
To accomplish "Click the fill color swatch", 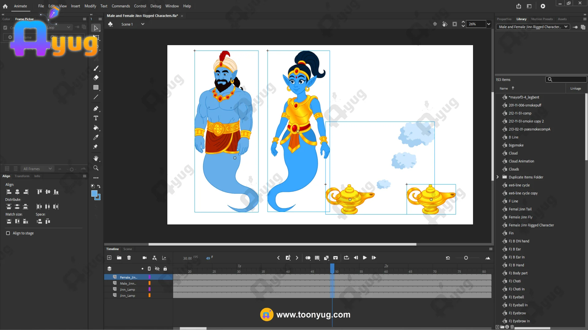I will pyautogui.click(x=94, y=193).
